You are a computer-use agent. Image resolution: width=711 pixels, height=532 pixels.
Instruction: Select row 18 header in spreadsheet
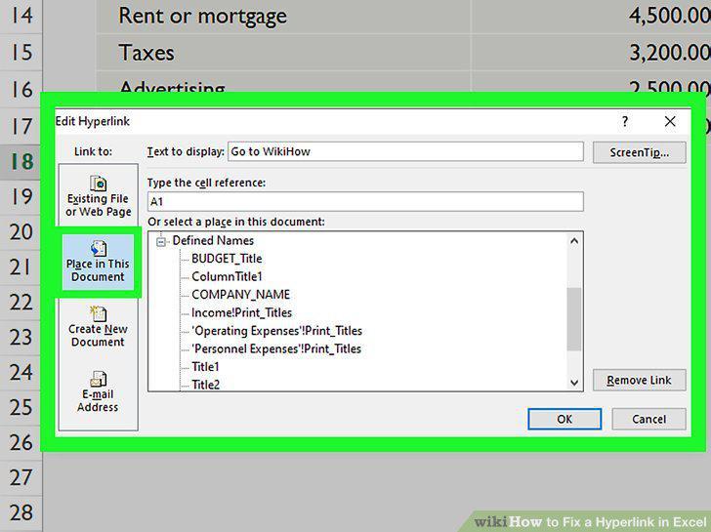coord(20,162)
